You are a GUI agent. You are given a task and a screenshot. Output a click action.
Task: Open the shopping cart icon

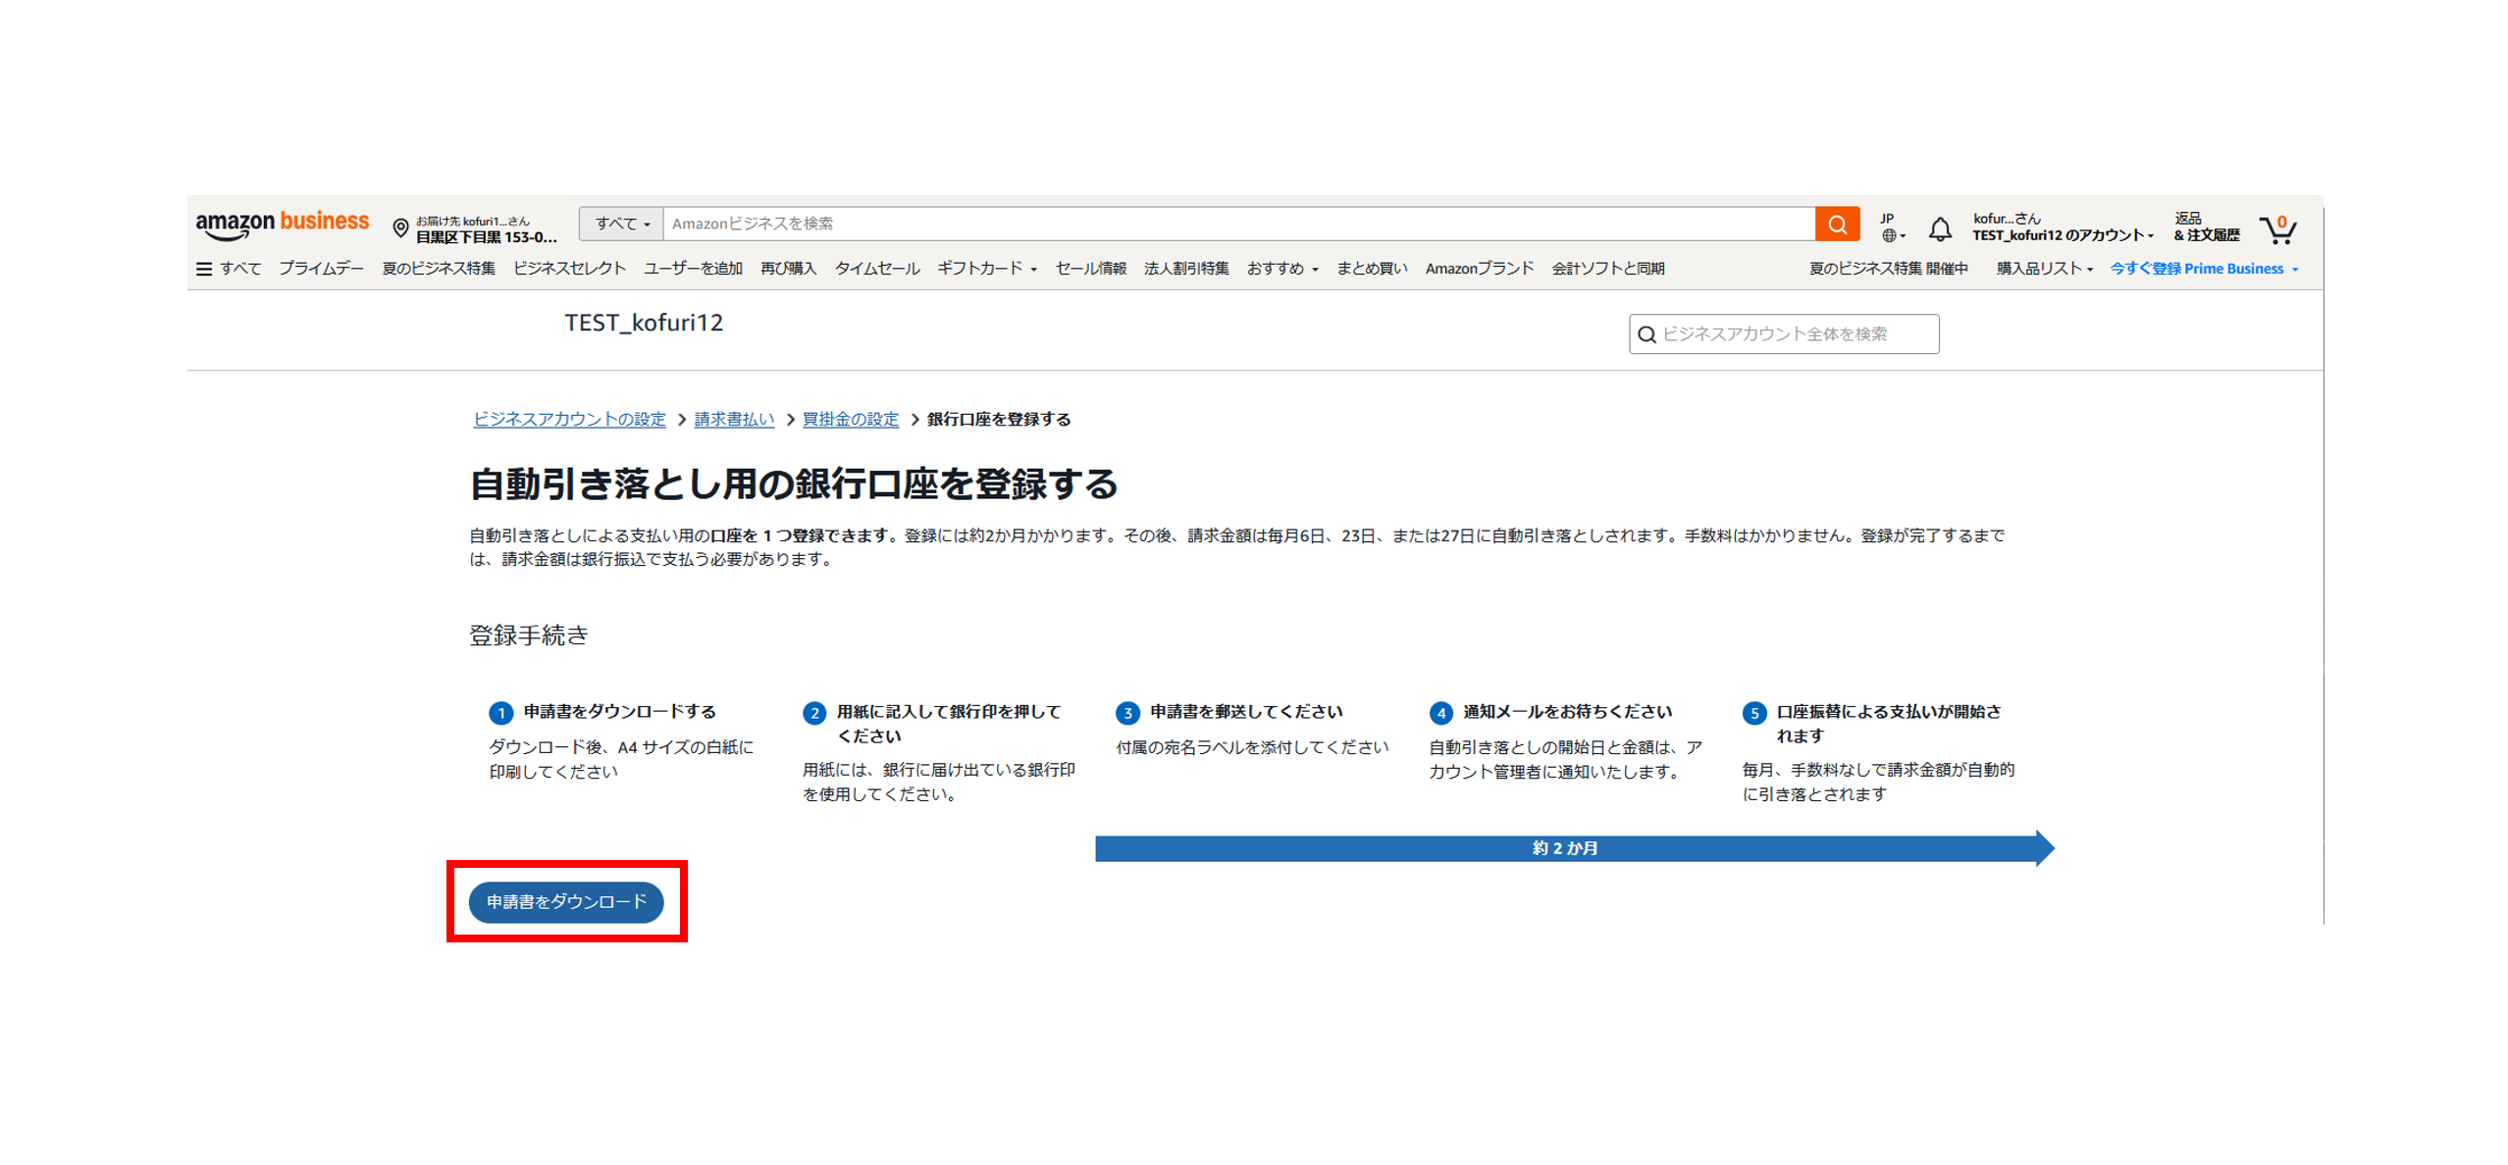2276,229
